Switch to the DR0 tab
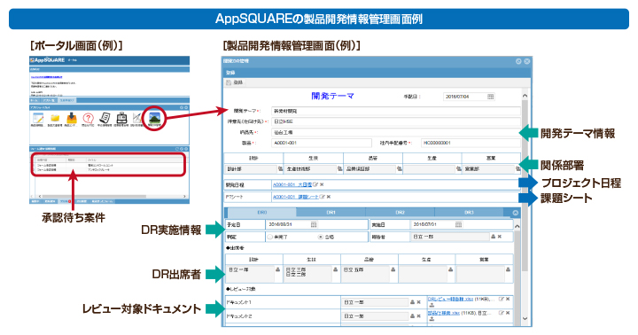 pyautogui.click(x=261, y=213)
